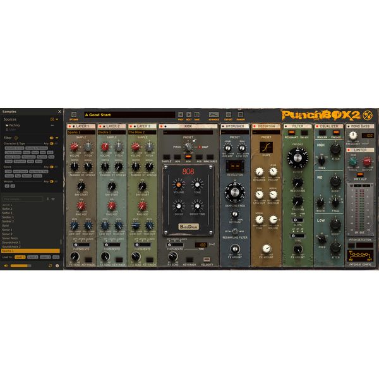
Task: Click the kick pitch preset lock icon
Action: [x=195, y=140]
